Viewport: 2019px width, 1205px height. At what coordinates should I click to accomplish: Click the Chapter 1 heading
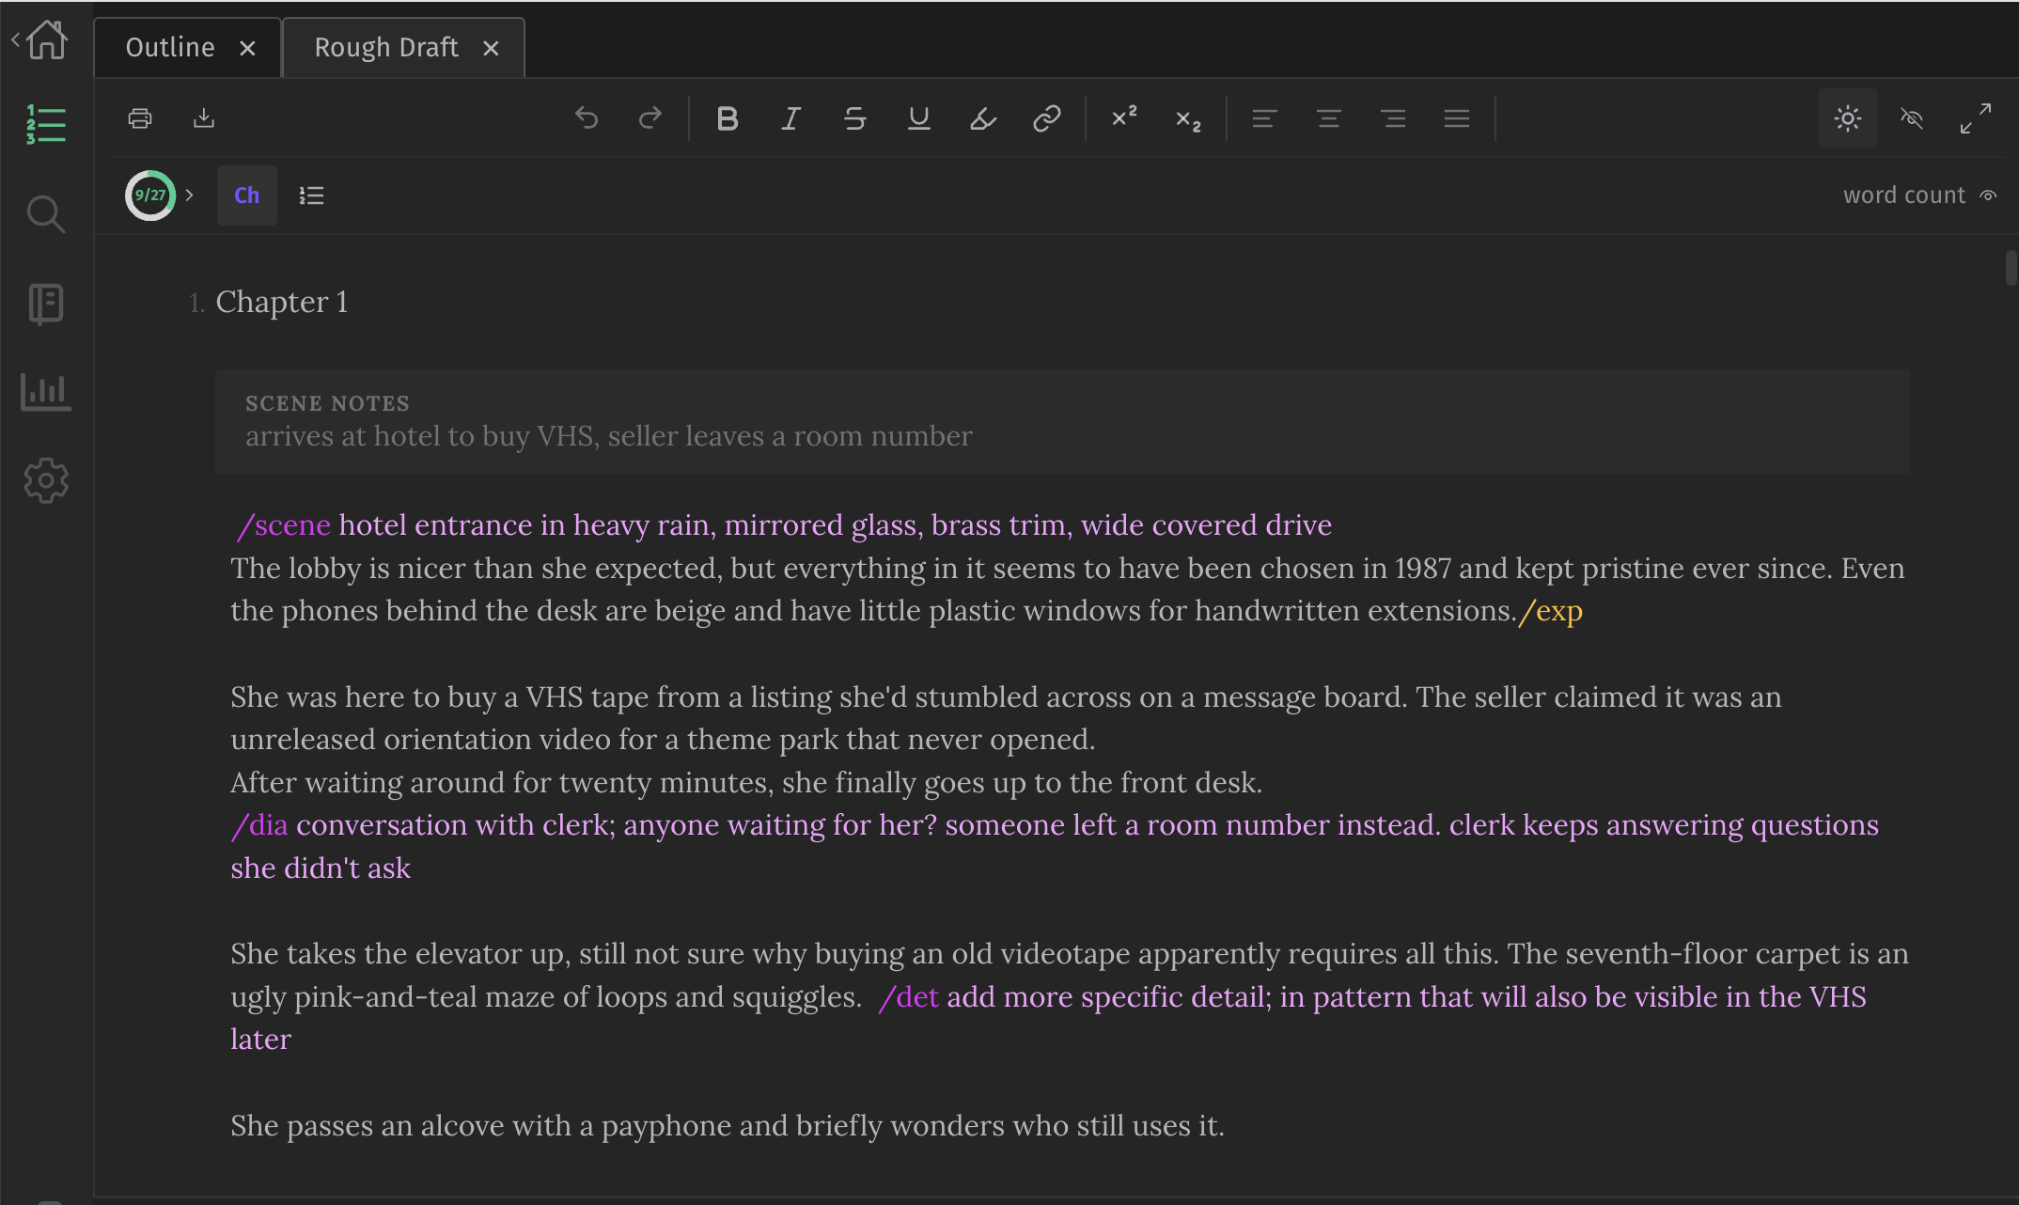point(282,302)
